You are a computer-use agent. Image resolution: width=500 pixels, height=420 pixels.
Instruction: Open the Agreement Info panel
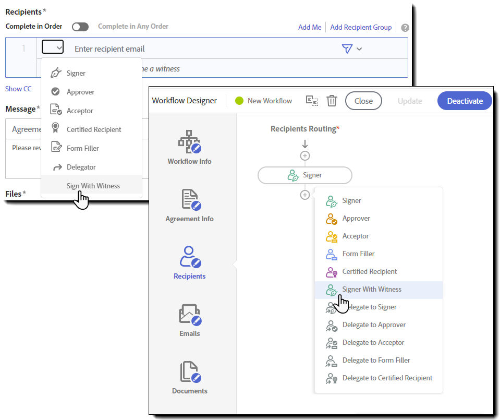pos(189,206)
